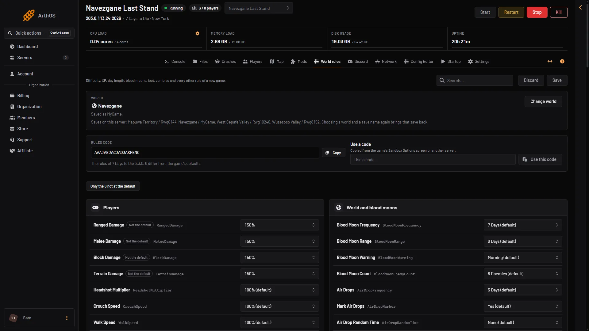
Task: Open the Ranged Damage dropdown
Action: [279, 225]
